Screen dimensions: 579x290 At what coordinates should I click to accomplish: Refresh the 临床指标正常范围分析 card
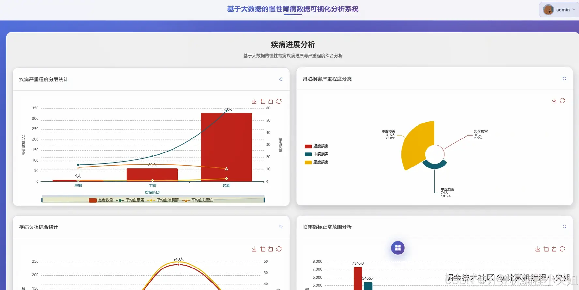[x=564, y=226]
